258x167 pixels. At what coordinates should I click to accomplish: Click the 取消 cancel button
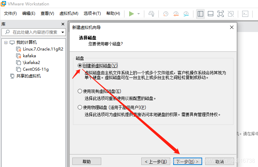[220, 162]
